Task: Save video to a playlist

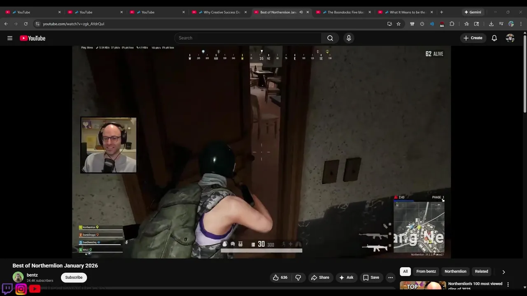Action: (x=371, y=277)
